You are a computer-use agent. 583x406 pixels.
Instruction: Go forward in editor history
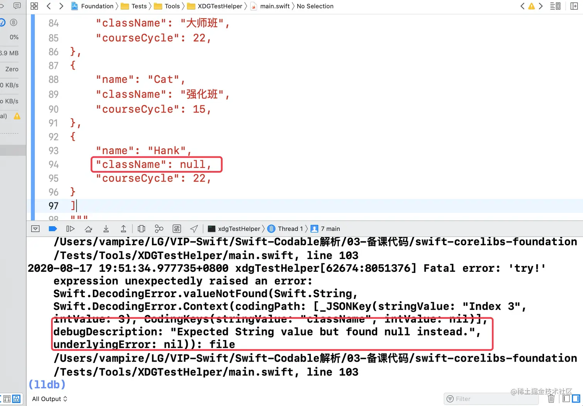61,6
